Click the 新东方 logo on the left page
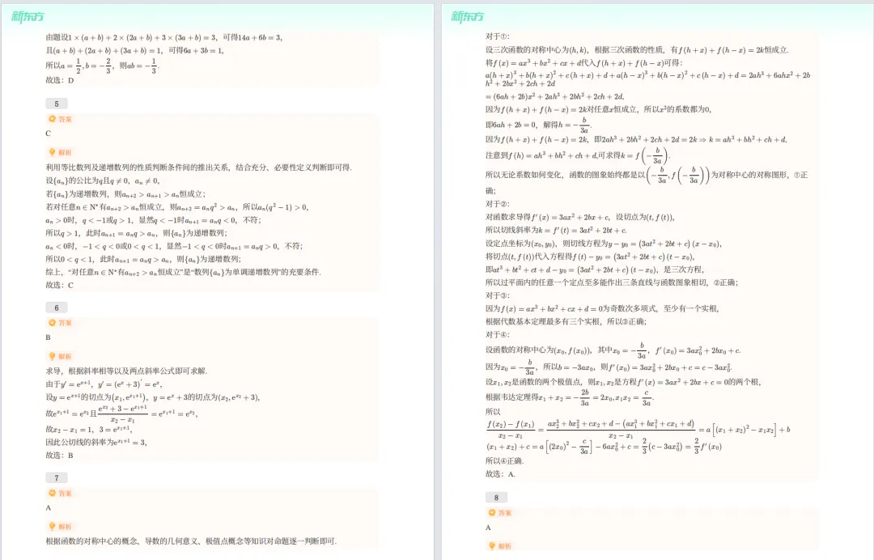The height and width of the screenshot is (560, 874). point(28,17)
